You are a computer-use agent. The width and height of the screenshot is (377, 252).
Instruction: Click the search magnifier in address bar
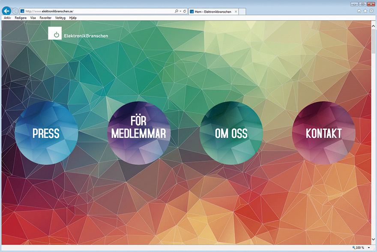point(176,11)
